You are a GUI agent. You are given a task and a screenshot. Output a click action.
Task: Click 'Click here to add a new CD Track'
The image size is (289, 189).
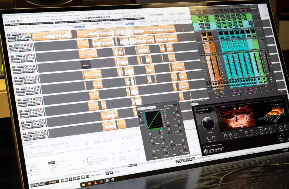41,153
